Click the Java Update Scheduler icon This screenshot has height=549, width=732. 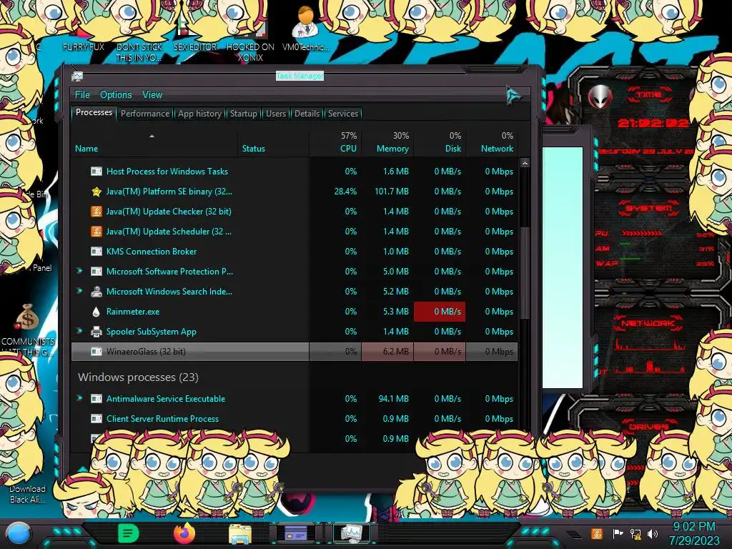click(x=97, y=232)
